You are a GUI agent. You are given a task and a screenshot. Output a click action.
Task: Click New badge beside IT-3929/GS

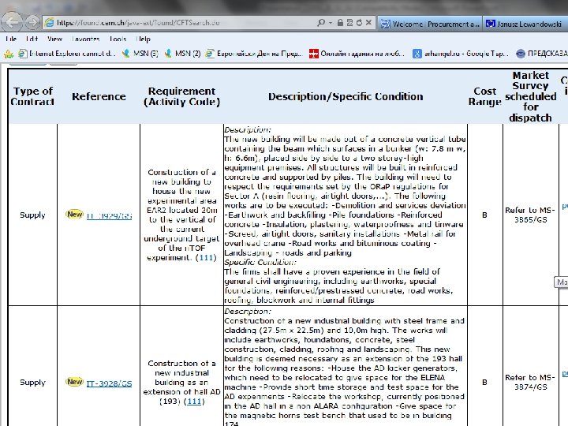[75, 214]
